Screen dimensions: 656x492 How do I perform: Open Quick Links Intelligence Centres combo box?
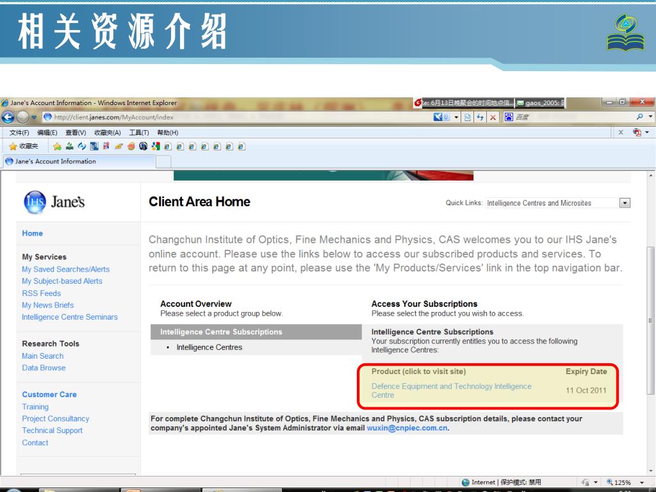[558, 203]
